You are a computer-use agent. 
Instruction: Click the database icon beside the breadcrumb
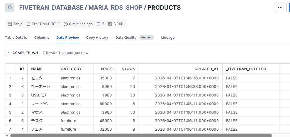click(10, 7)
